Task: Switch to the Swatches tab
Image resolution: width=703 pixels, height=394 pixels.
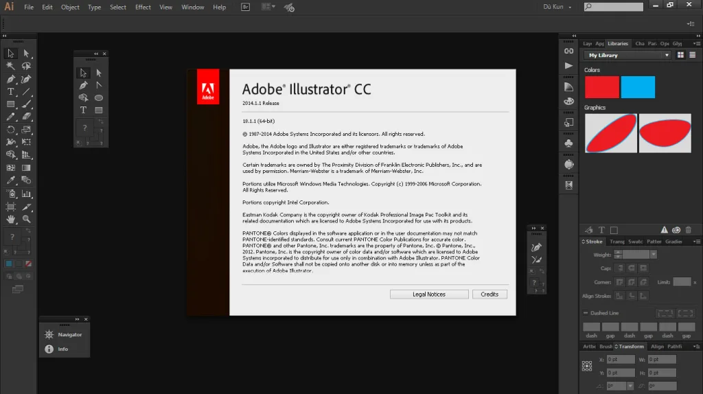Action: point(635,242)
